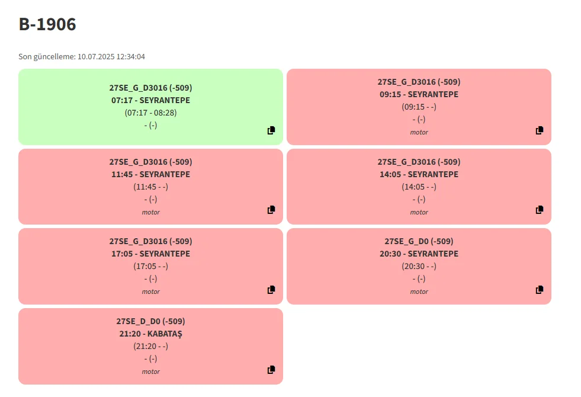The image size is (581, 397).
Task: Click the 20:30 - SEYRANTEPE trip heading
Action: (x=419, y=254)
